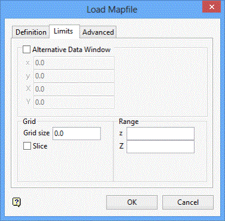Click the Slice label text
This screenshot has height=221, width=225.
coord(40,146)
